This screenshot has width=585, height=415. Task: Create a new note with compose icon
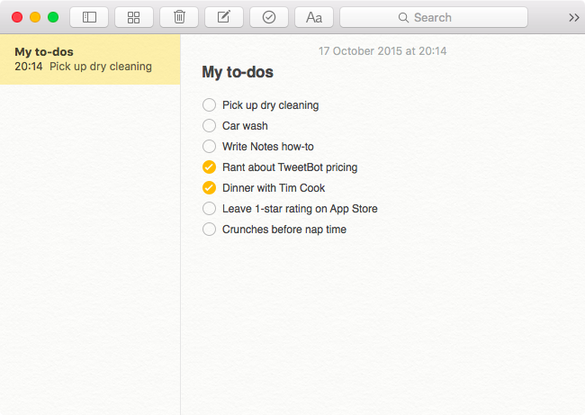pos(224,17)
